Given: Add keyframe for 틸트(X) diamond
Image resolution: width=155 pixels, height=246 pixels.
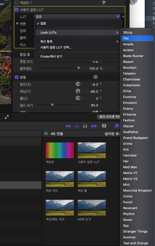Looking at the screenshot, I should [118, 84].
